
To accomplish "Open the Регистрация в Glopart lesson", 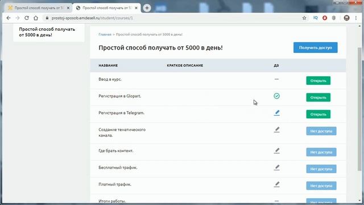I will 318,97.
